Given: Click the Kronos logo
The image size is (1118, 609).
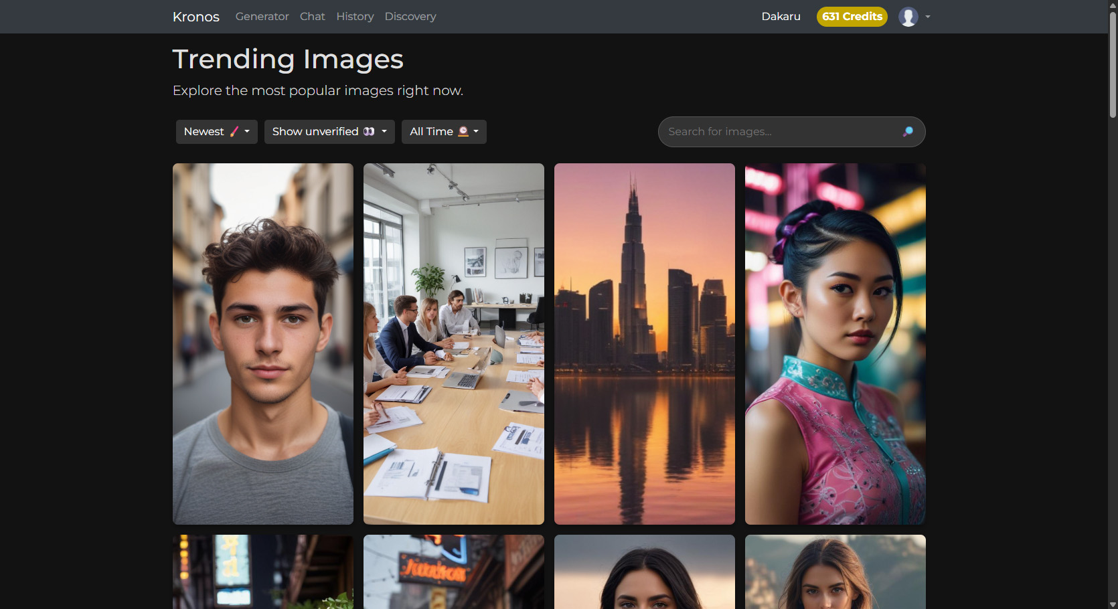Looking at the screenshot, I should (x=195, y=17).
